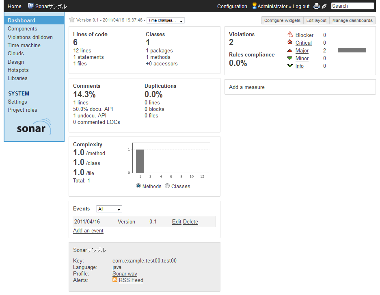Open the Events filter dropdown
The height and width of the screenshot is (295, 380).
point(109,209)
